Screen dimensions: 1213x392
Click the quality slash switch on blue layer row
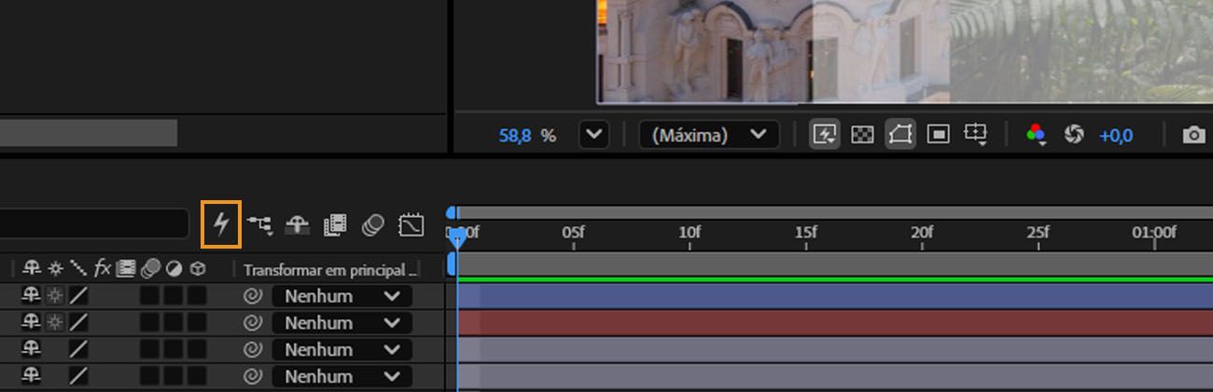tap(79, 296)
